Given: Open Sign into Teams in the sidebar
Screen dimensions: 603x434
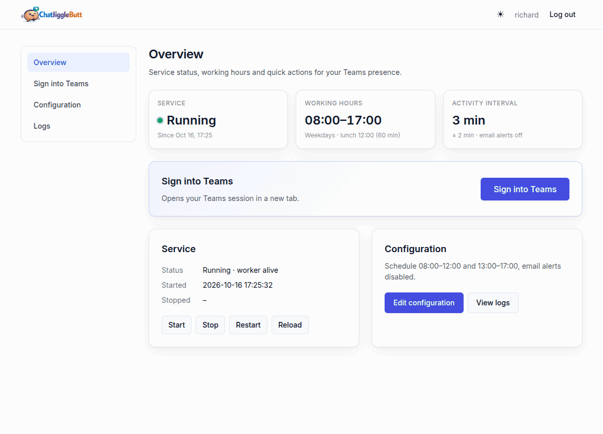Looking at the screenshot, I should [x=78, y=84].
